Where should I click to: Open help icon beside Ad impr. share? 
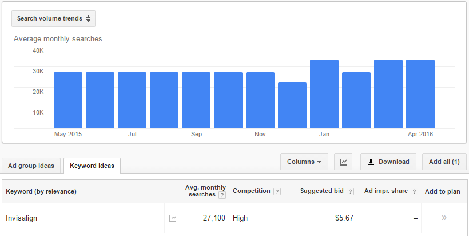(x=414, y=192)
